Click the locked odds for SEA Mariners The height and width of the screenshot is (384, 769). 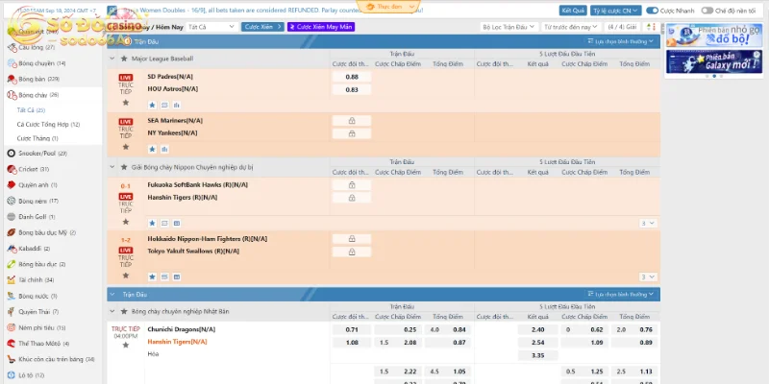pyautogui.click(x=351, y=120)
